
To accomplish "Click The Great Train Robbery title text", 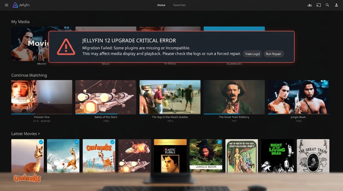I will 234,117.
